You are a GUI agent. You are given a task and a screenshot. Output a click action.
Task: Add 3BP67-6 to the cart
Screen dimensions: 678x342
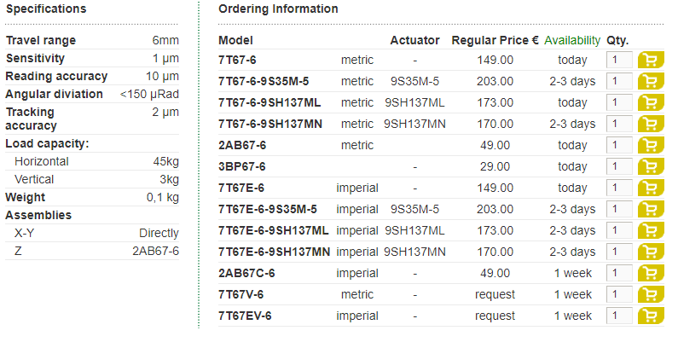click(x=651, y=166)
